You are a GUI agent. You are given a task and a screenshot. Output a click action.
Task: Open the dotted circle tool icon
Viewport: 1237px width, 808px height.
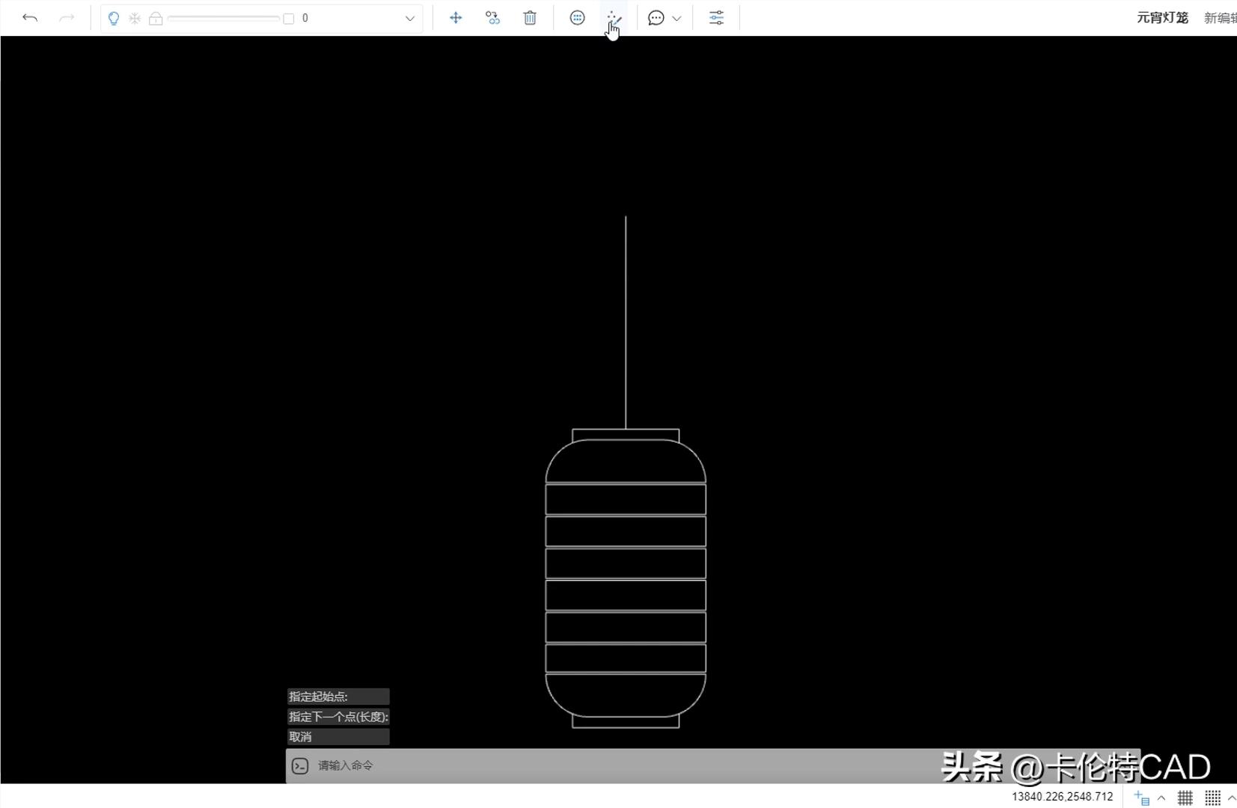click(x=577, y=18)
